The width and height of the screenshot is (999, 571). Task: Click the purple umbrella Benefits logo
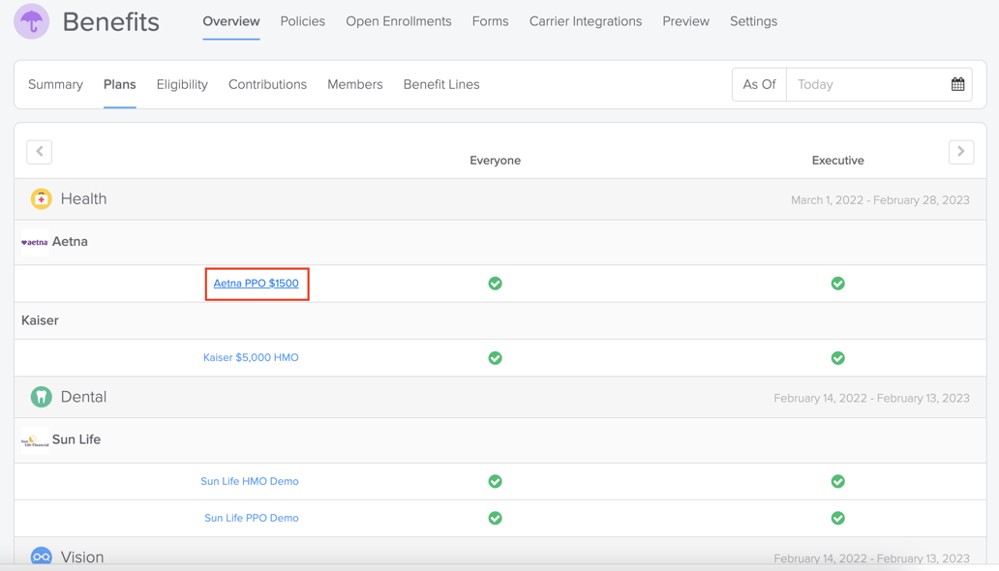point(31,21)
